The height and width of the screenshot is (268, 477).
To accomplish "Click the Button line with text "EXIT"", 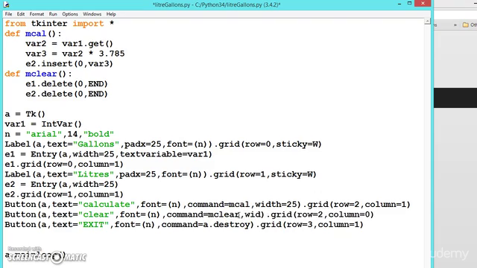I will [x=184, y=224].
